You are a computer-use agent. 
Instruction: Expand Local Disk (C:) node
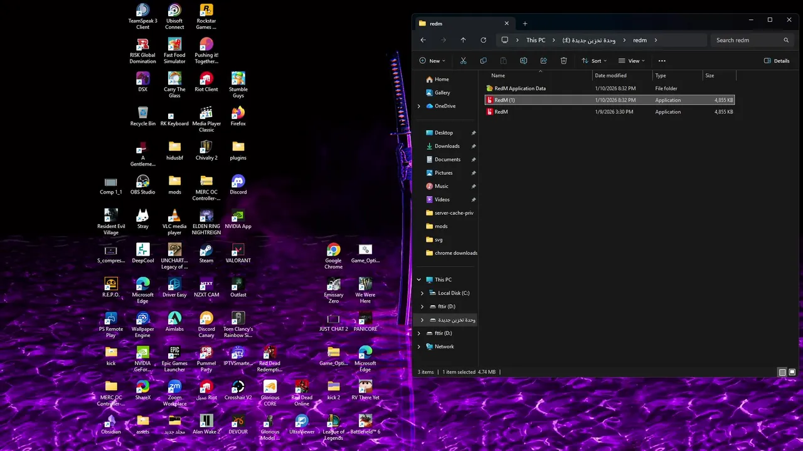422,293
